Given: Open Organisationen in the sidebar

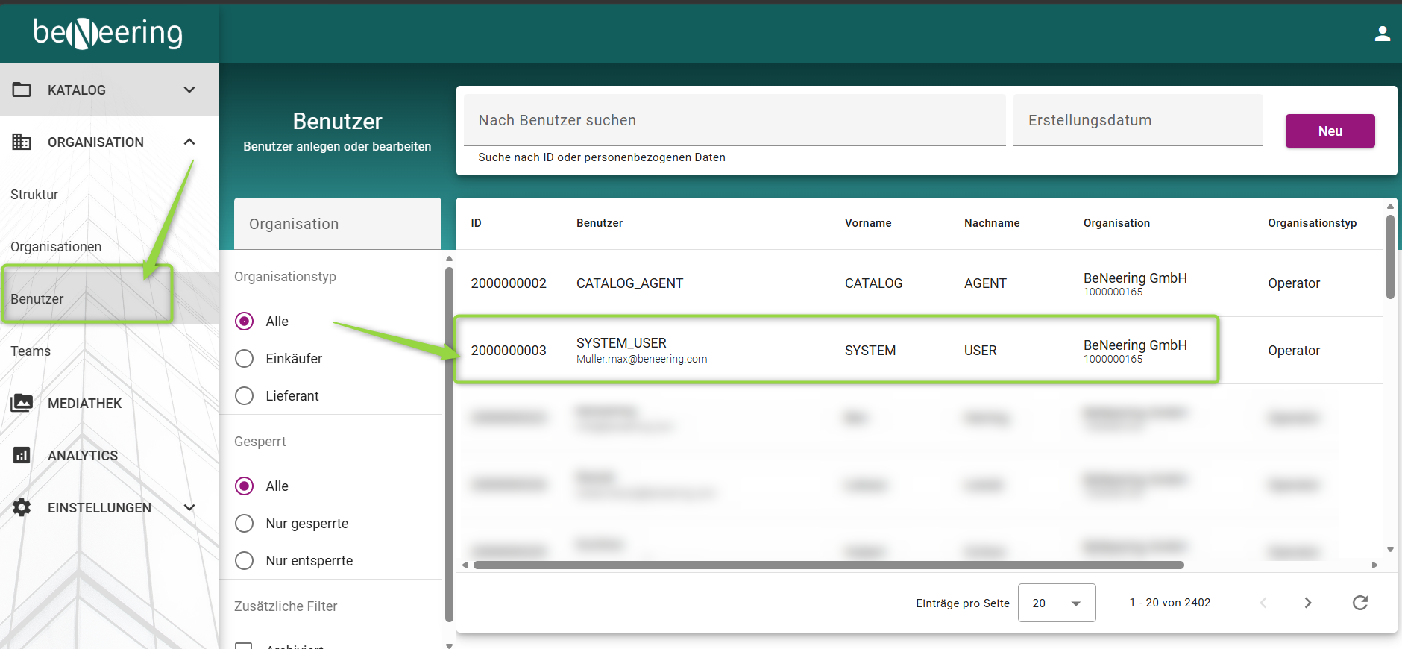Looking at the screenshot, I should pos(56,246).
